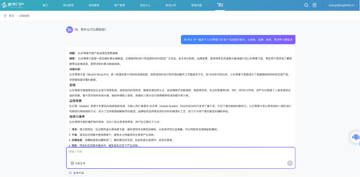The height and width of the screenshot is (177, 360).
Task: Send message with the up-arrow button
Action: (x=290, y=163)
